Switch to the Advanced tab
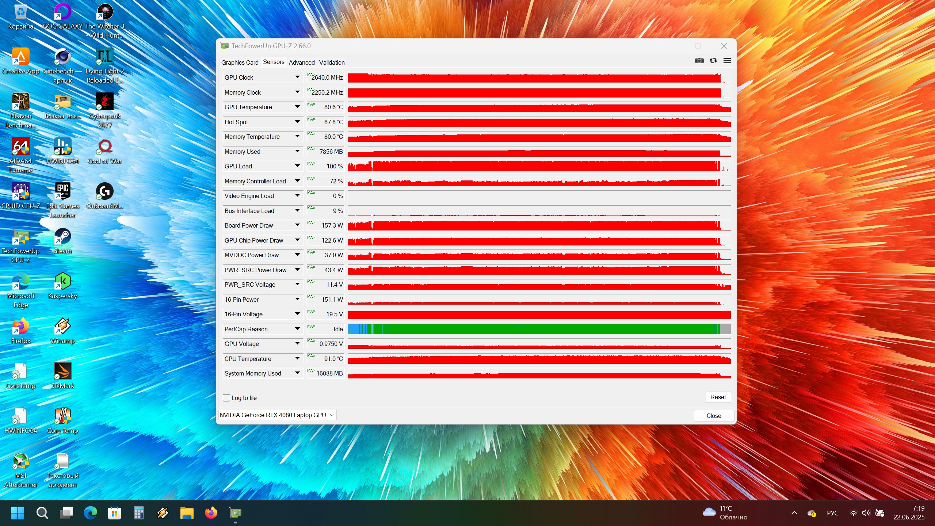 [301, 62]
